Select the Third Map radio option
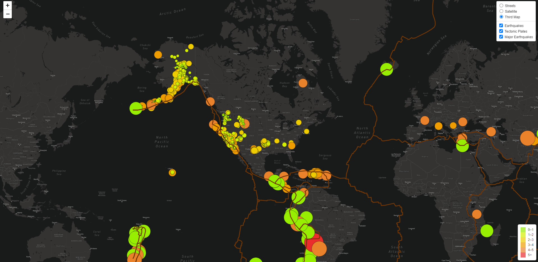Viewport: 538px width, 262px height. [x=501, y=17]
